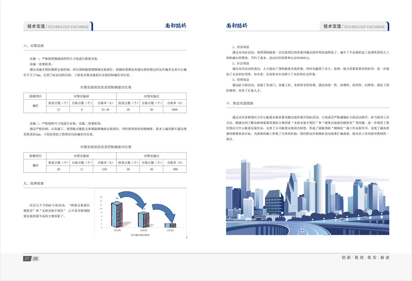Select the heading 八、对策实施
Viewport: 412px width, 281px height.
[x=33, y=46]
